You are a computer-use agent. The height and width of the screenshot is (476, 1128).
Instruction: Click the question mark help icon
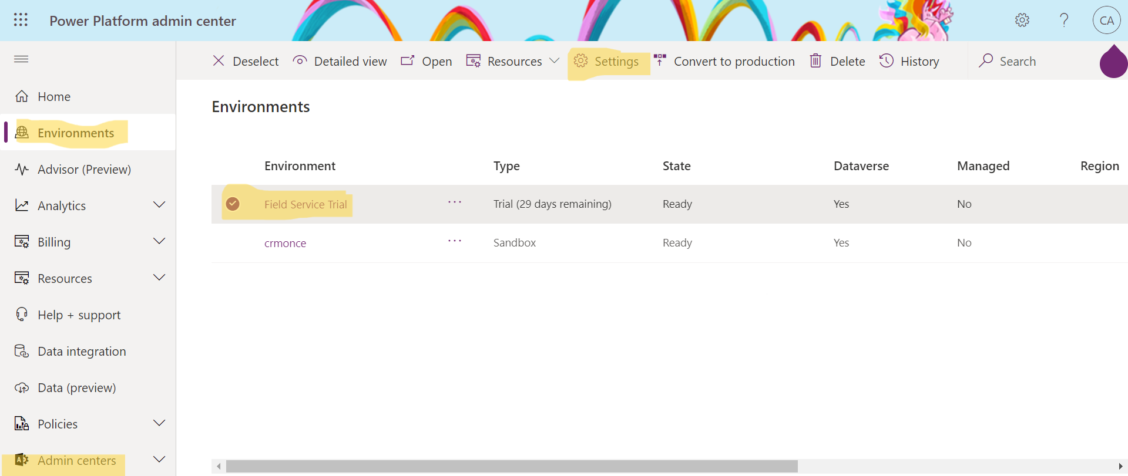point(1064,20)
